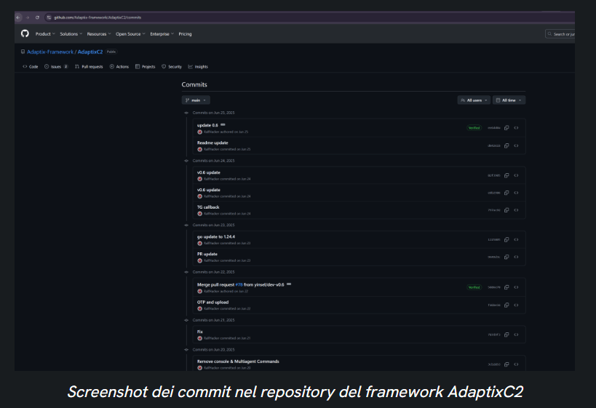Copy full SHA for the "PR update" commit
Screen dimensions: 596x408
506,257
